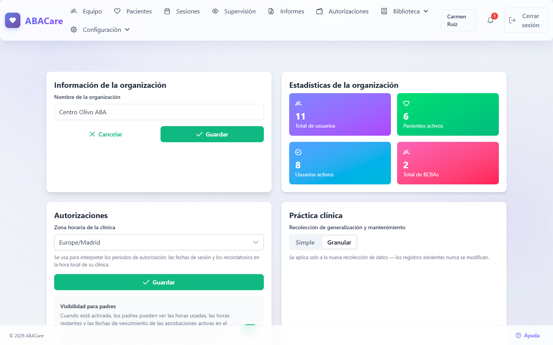Viewport: 553px width, 345px height.
Task: Open the Europe/Madrid timezone dropdown
Action: point(159,242)
